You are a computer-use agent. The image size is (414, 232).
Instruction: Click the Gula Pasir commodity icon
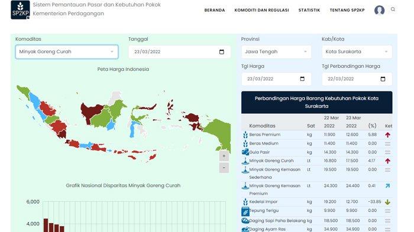245,152
